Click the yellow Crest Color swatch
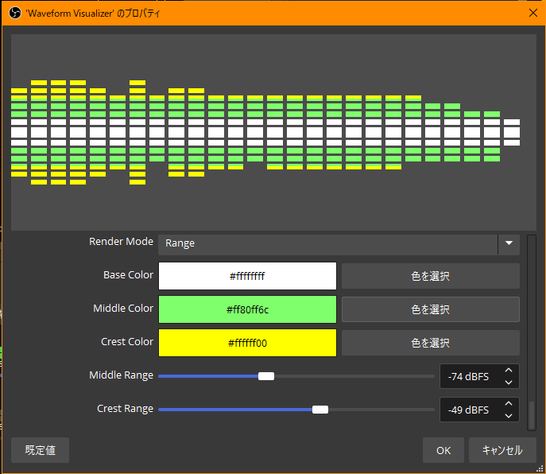 coord(247,343)
